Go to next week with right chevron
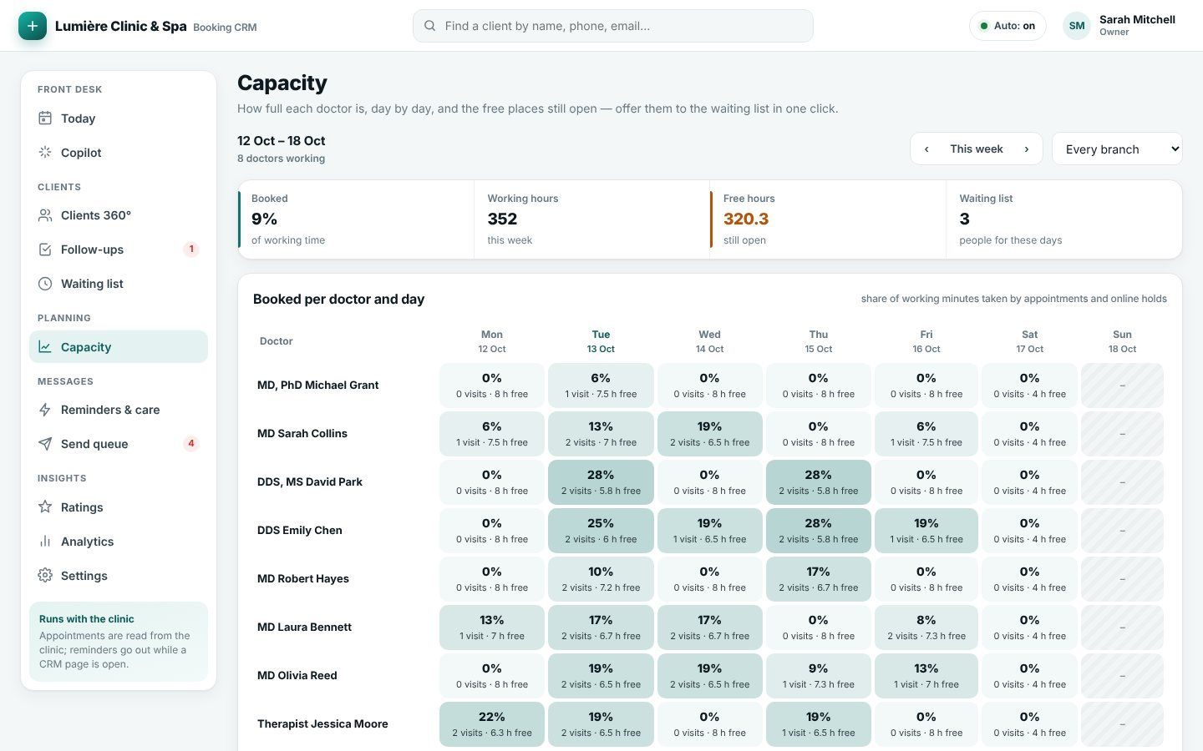The image size is (1203, 751). coord(1027,149)
